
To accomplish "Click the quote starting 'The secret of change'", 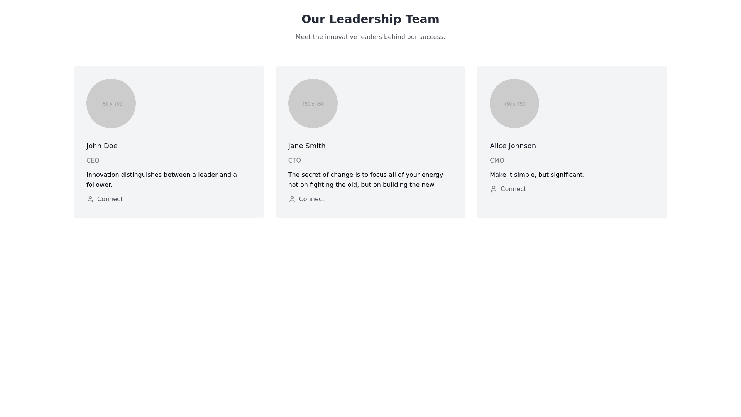I will pyautogui.click(x=365, y=180).
